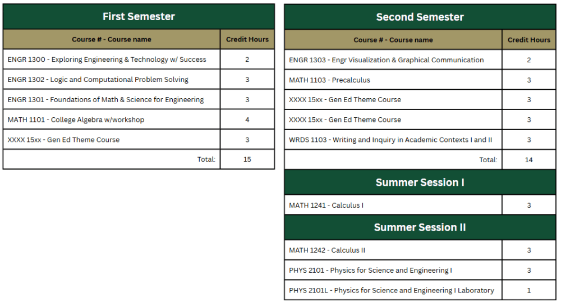
Task: Click First Semester Credit Hours column header
Action: click(x=247, y=39)
